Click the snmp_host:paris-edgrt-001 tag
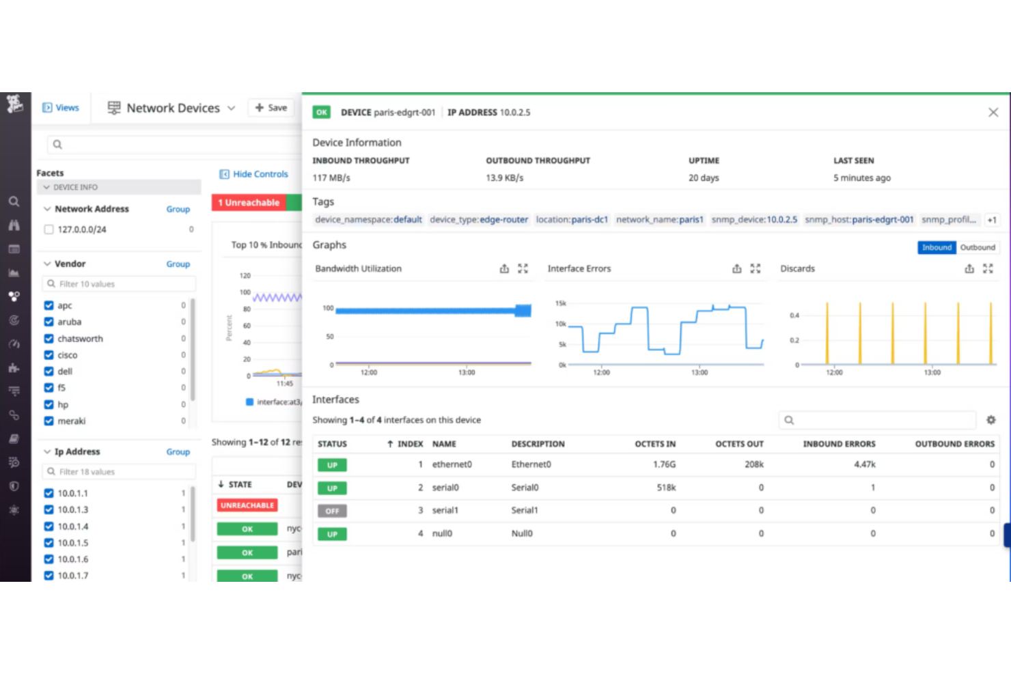The image size is (1011, 674). tap(859, 220)
